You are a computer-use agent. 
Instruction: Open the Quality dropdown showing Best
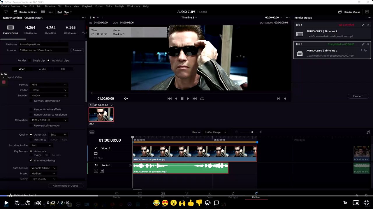pos(58,135)
